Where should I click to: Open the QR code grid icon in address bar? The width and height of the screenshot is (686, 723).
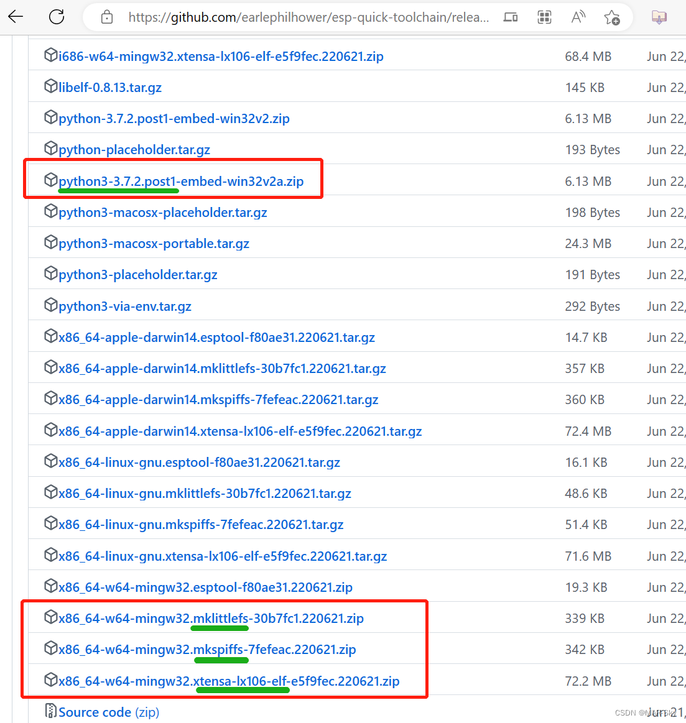[544, 17]
